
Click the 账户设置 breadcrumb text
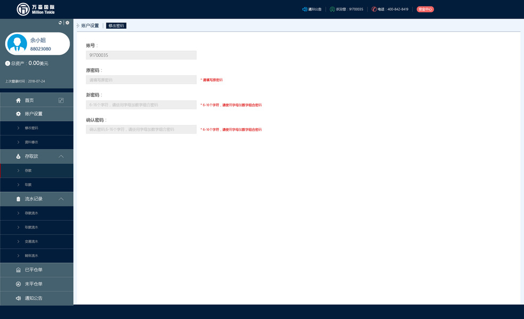point(90,26)
